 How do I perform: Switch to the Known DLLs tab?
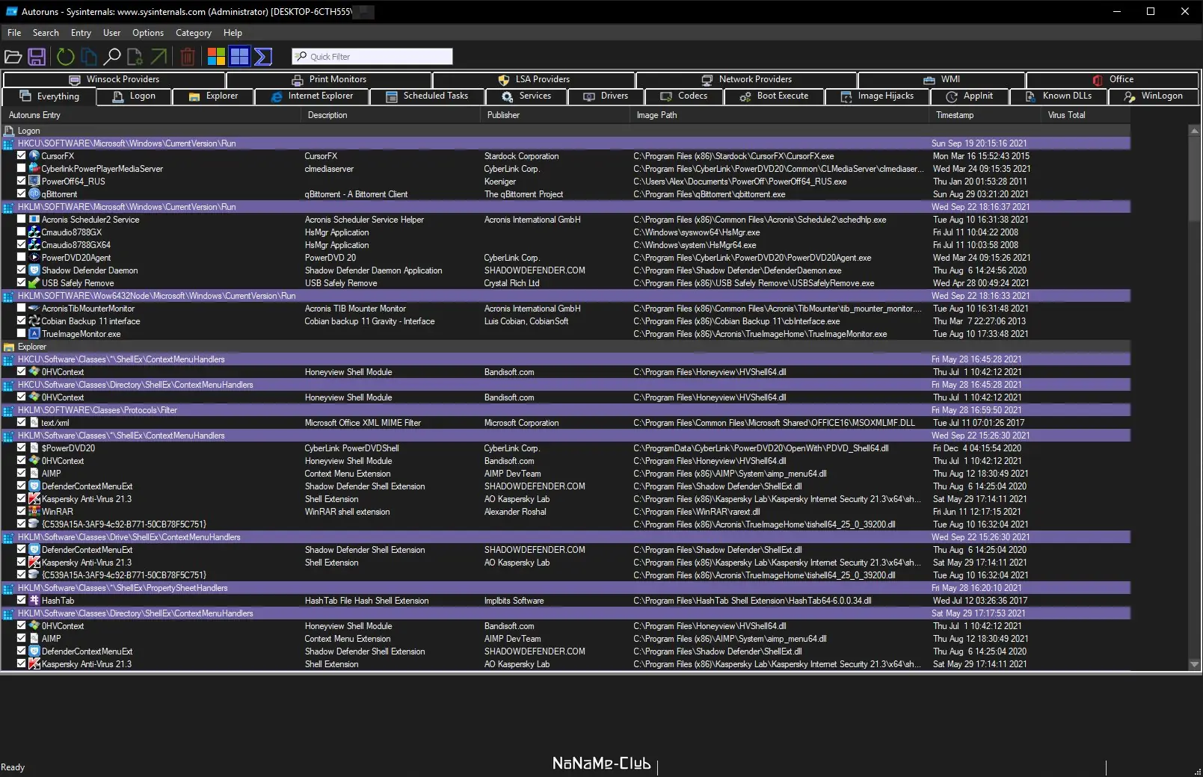tap(1058, 96)
